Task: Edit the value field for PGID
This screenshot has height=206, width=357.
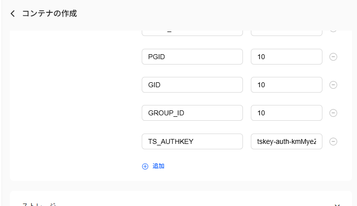Action: pos(286,57)
